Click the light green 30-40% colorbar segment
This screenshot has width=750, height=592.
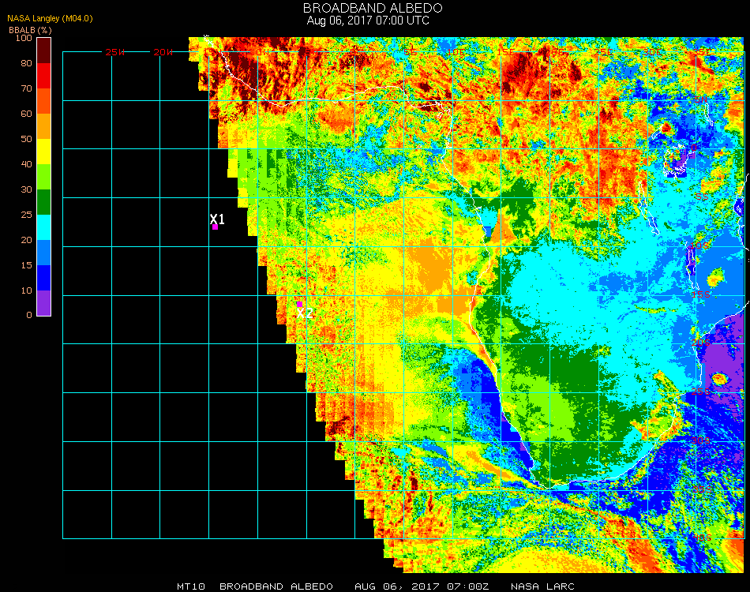44,177
